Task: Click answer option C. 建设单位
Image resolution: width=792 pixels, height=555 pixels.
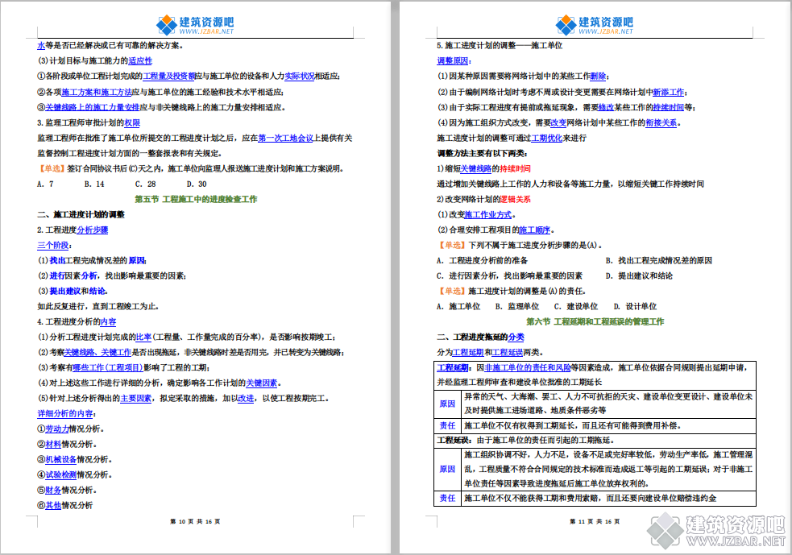Action: pos(576,307)
